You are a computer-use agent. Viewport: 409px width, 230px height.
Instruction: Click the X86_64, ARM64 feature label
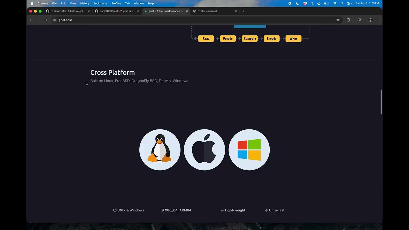click(176, 210)
